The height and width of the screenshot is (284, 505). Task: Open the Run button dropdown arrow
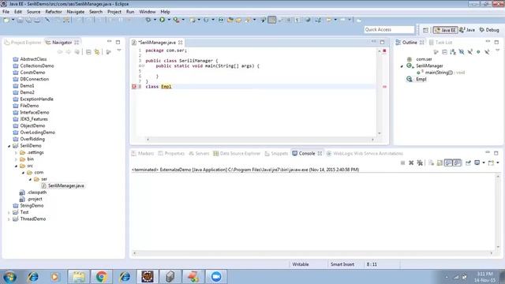click(168, 20)
